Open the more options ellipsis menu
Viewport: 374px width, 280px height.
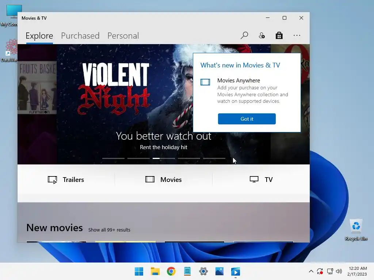297,35
